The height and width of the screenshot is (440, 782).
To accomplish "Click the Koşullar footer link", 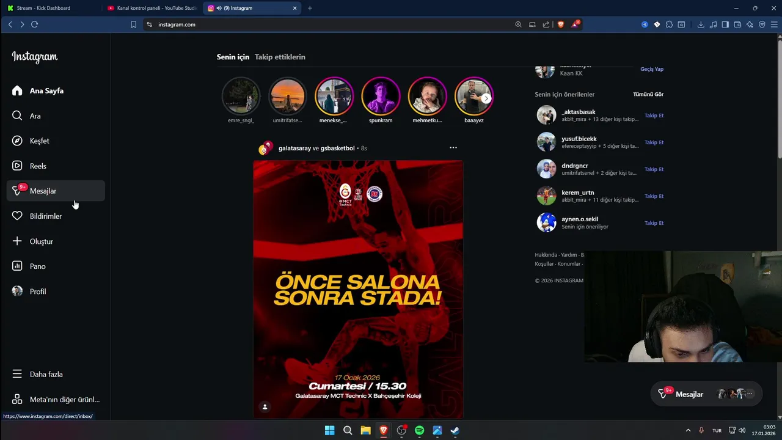I will [544, 264].
